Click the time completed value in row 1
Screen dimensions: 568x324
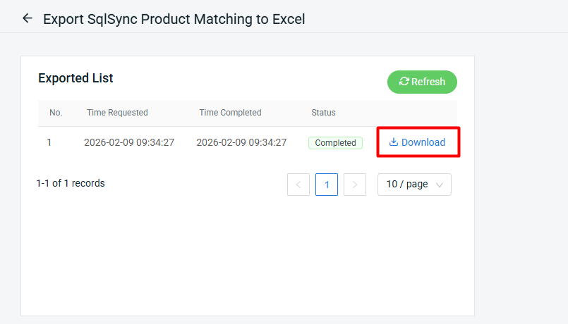coord(241,142)
